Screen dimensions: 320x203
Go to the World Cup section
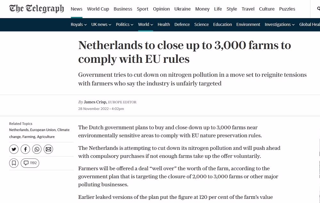(x=98, y=9)
